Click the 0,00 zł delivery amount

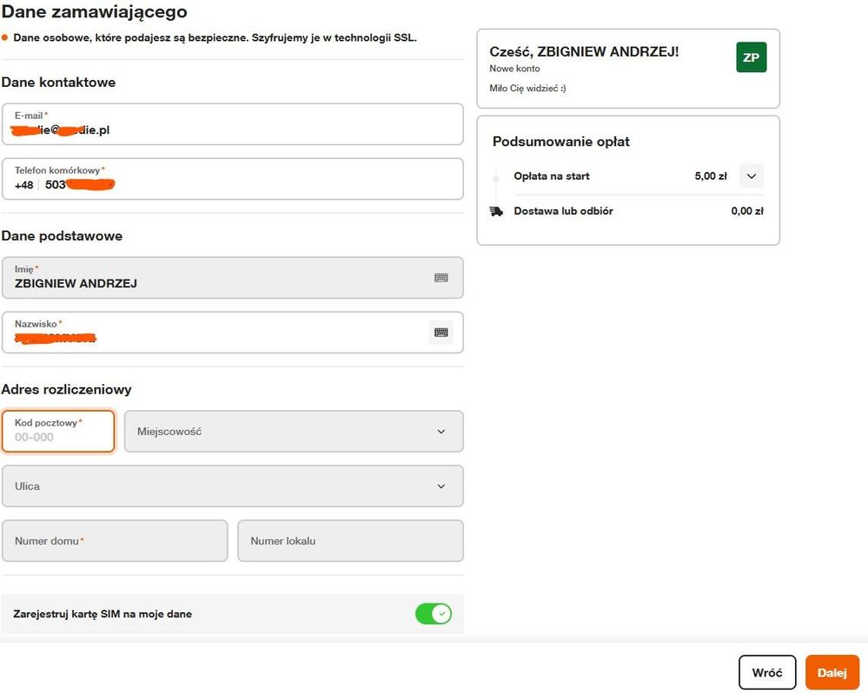point(746,211)
